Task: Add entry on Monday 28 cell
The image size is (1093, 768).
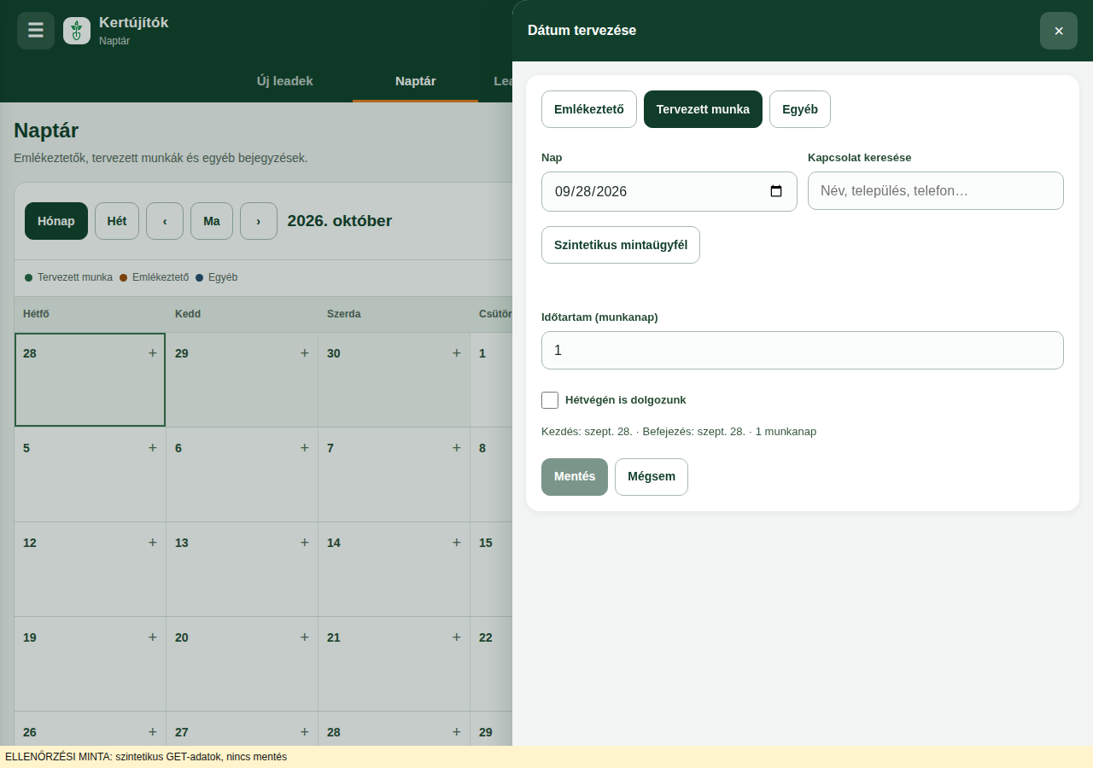Action: coord(152,352)
